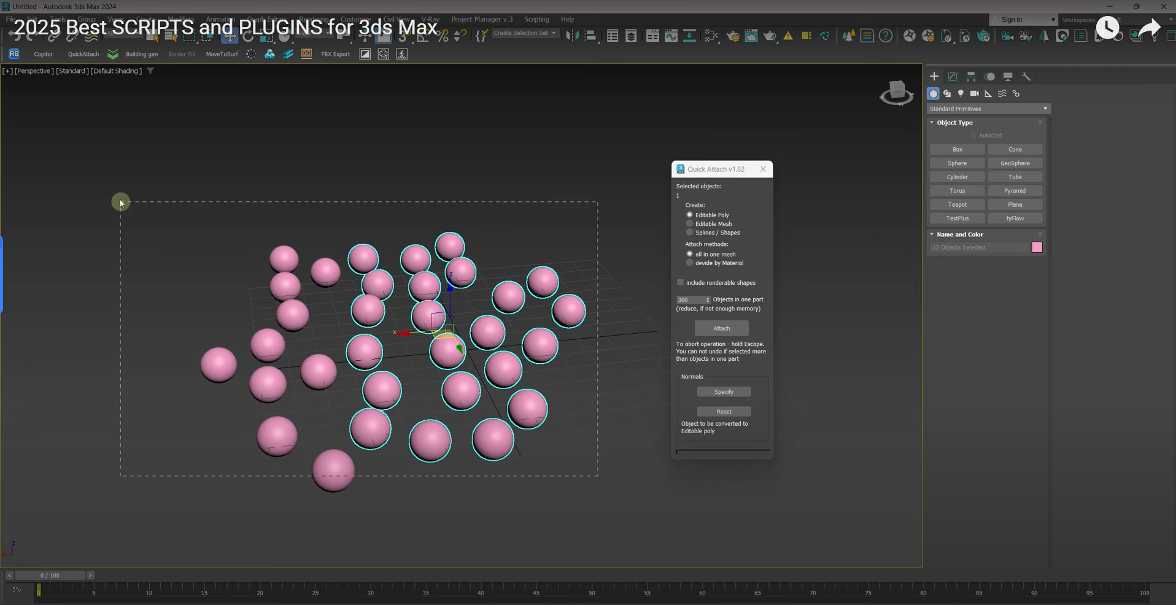This screenshot has width=1176, height=605.
Task: Click the tyFlow object type button
Action: (x=1015, y=218)
